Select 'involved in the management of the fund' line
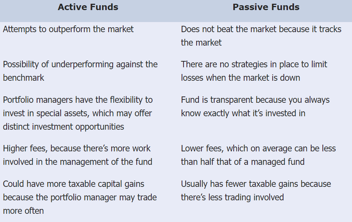Viewport: 352px width, 222px height. click(x=78, y=162)
